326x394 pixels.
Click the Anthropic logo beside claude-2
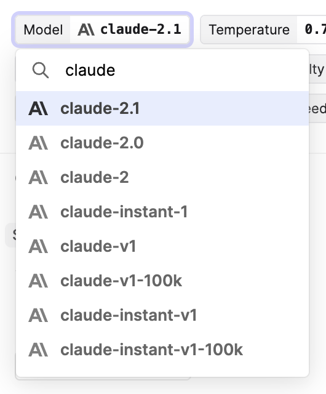[38, 177]
